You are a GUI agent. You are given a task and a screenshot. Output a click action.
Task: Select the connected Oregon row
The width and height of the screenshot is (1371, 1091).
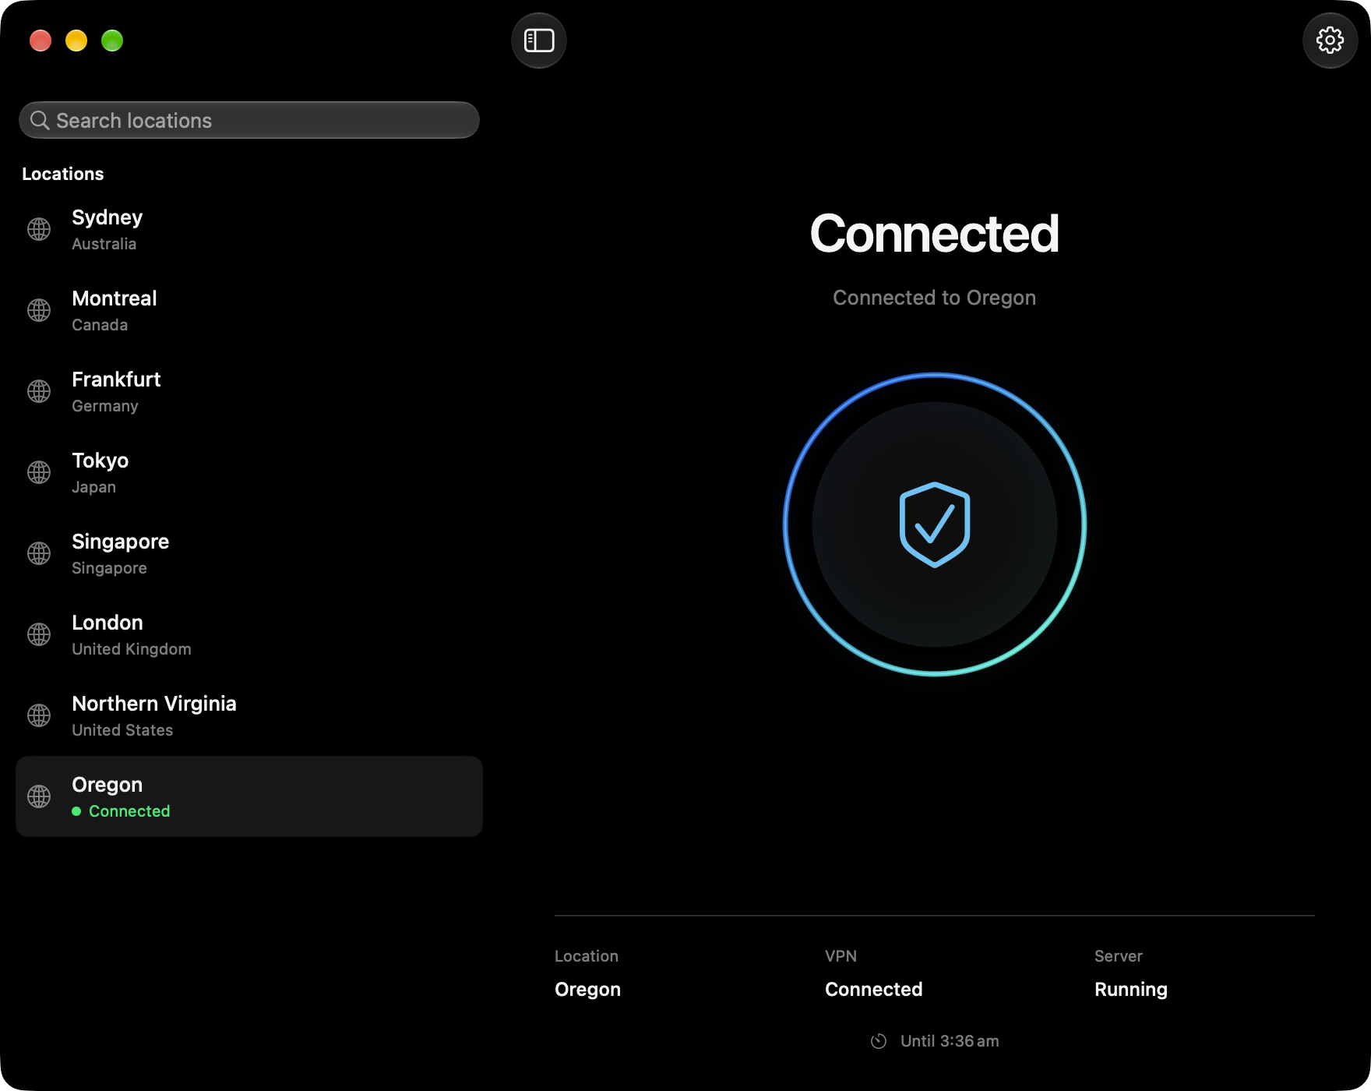click(249, 796)
